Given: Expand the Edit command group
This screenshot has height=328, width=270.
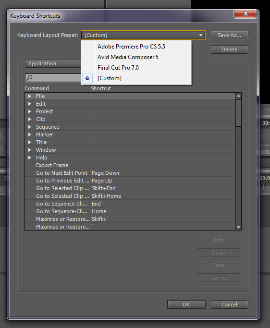Looking at the screenshot, I should [30, 104].
